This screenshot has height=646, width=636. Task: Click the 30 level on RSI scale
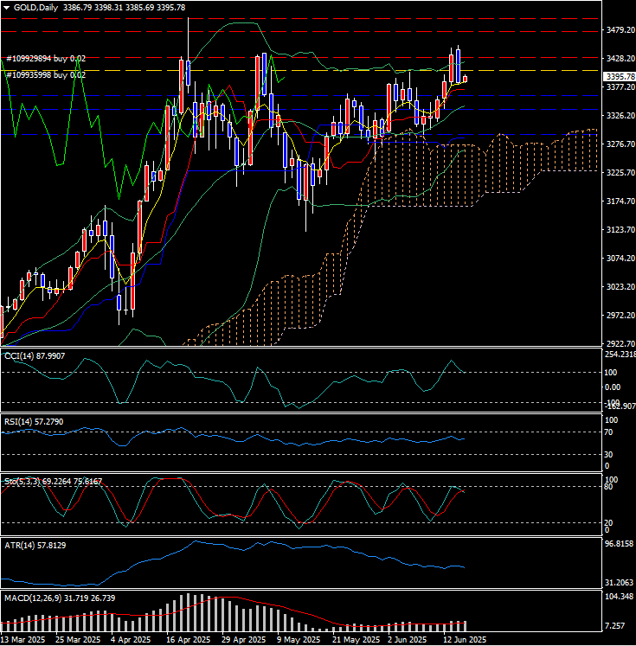(x=608, y=454)
